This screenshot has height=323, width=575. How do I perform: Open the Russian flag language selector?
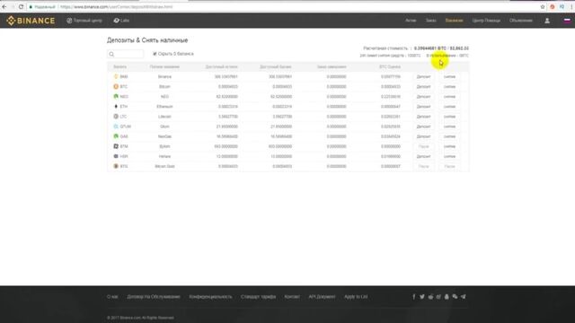567,21
